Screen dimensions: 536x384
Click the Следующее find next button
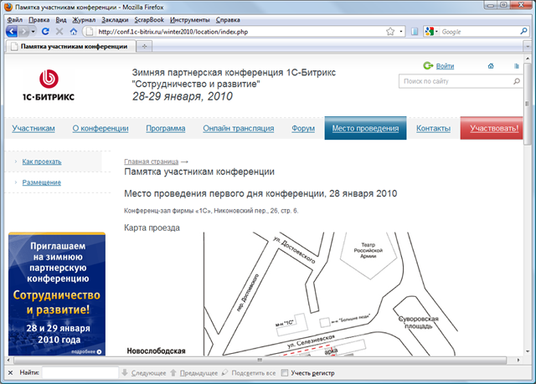[x=144, y=373]
